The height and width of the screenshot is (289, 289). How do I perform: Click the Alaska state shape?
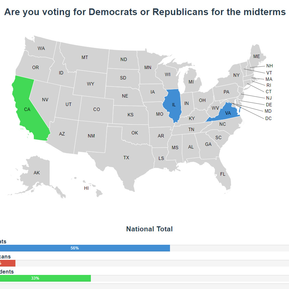37,173
